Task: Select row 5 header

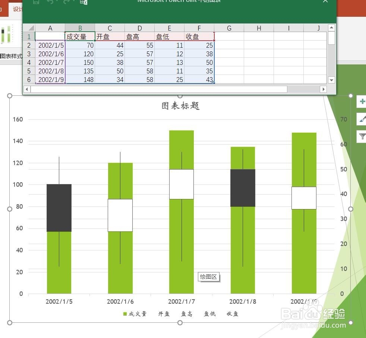Action: click(29, 71)
